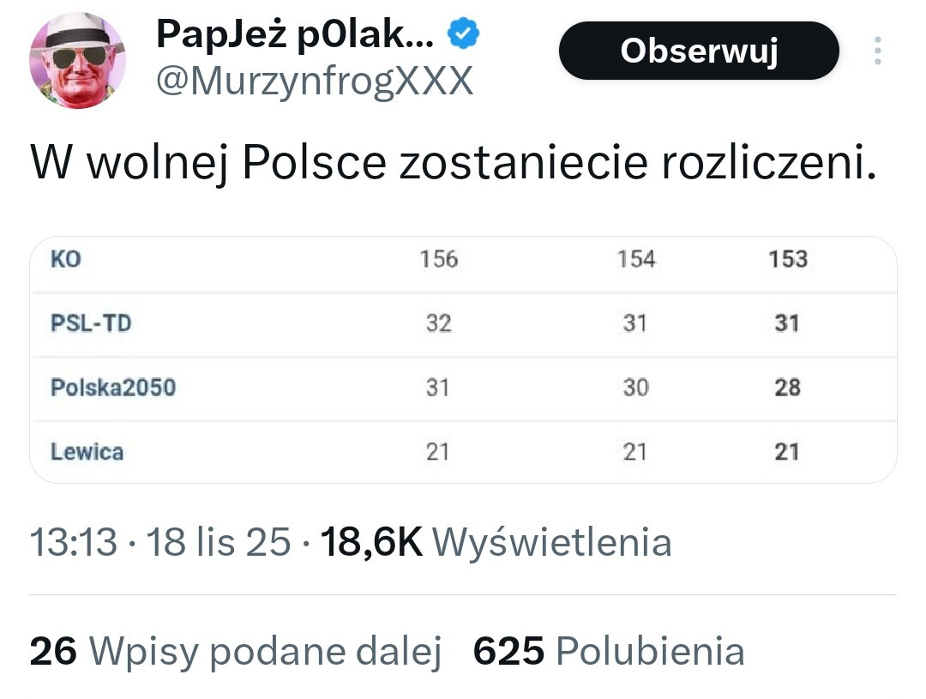This screenshot has width=926, height=699.
Task: Click the PSL-TD row label in the table
Action: 91,324
